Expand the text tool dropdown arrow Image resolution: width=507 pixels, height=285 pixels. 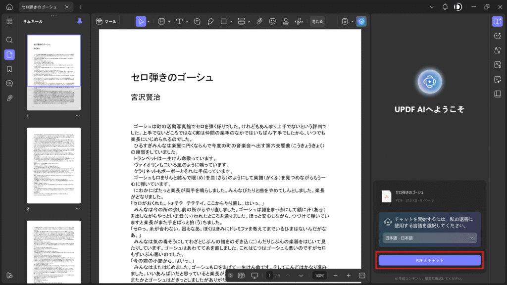(187, 21)
